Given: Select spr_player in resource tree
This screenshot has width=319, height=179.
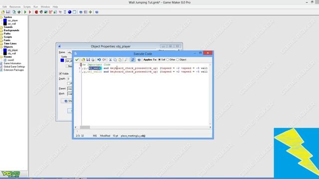Looking at the screenshot, I should (x=12, y=20).
